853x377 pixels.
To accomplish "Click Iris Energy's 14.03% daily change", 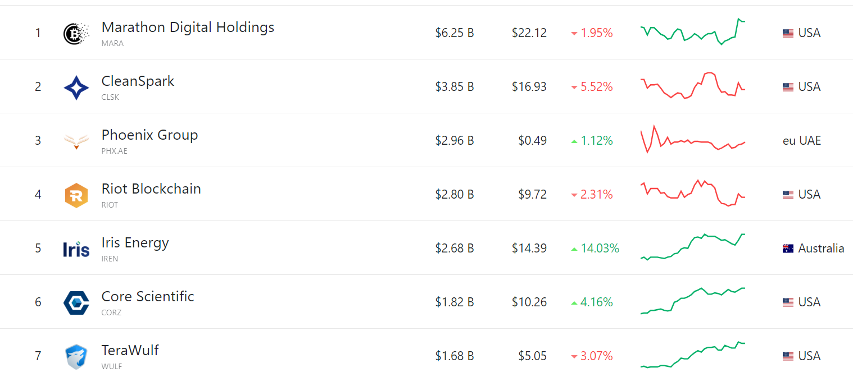I will click(600, 248).
